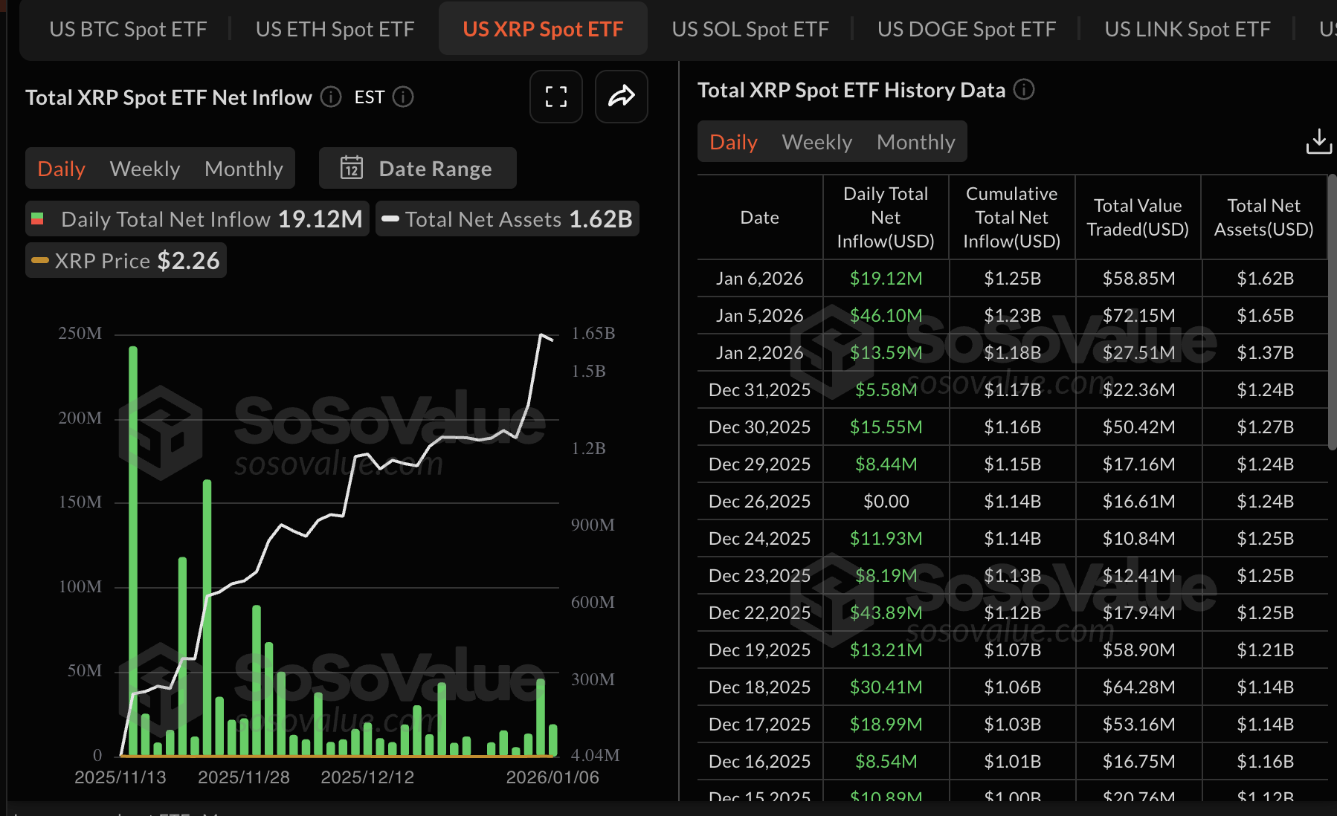The height and width of the screenshot is (816, 1337).
Task: Open the info tooltip next to Net Inflow title
Action: (x=329, y=97)
